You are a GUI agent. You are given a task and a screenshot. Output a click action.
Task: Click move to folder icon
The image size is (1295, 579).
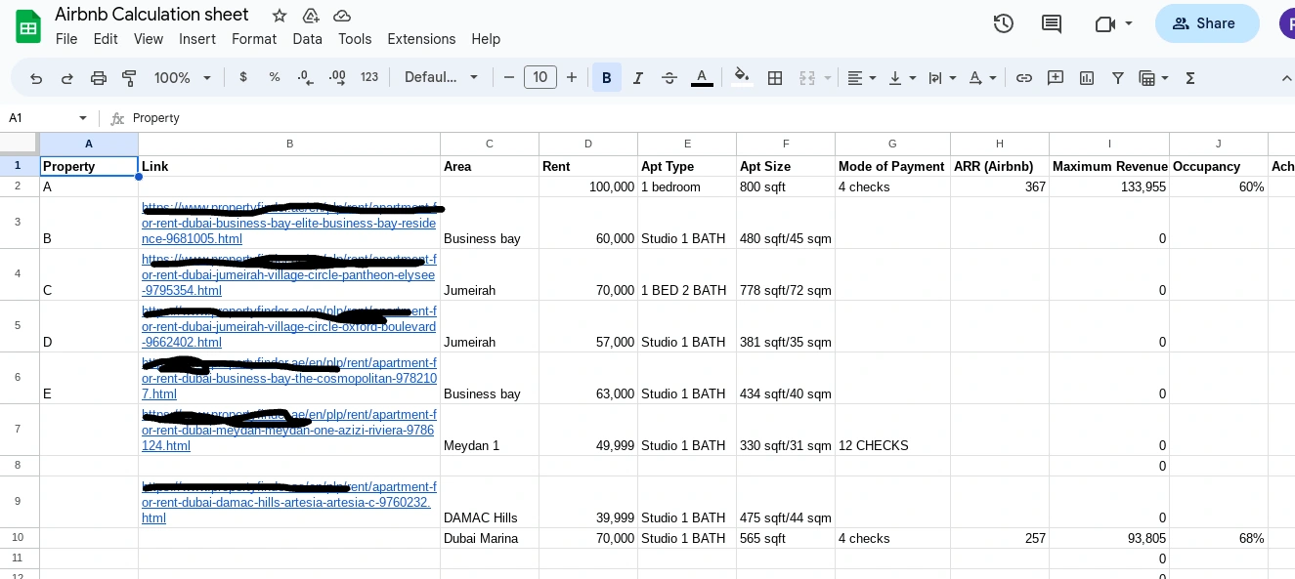tap(311, 16)
